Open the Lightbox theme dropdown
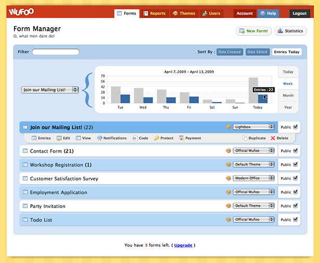The width and height of the screenshot is (320, 263). click(x=254, y=127)
